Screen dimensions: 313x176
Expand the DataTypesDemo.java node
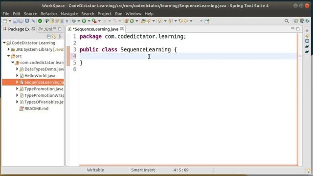pyautogui.click(x=17, y=69)
